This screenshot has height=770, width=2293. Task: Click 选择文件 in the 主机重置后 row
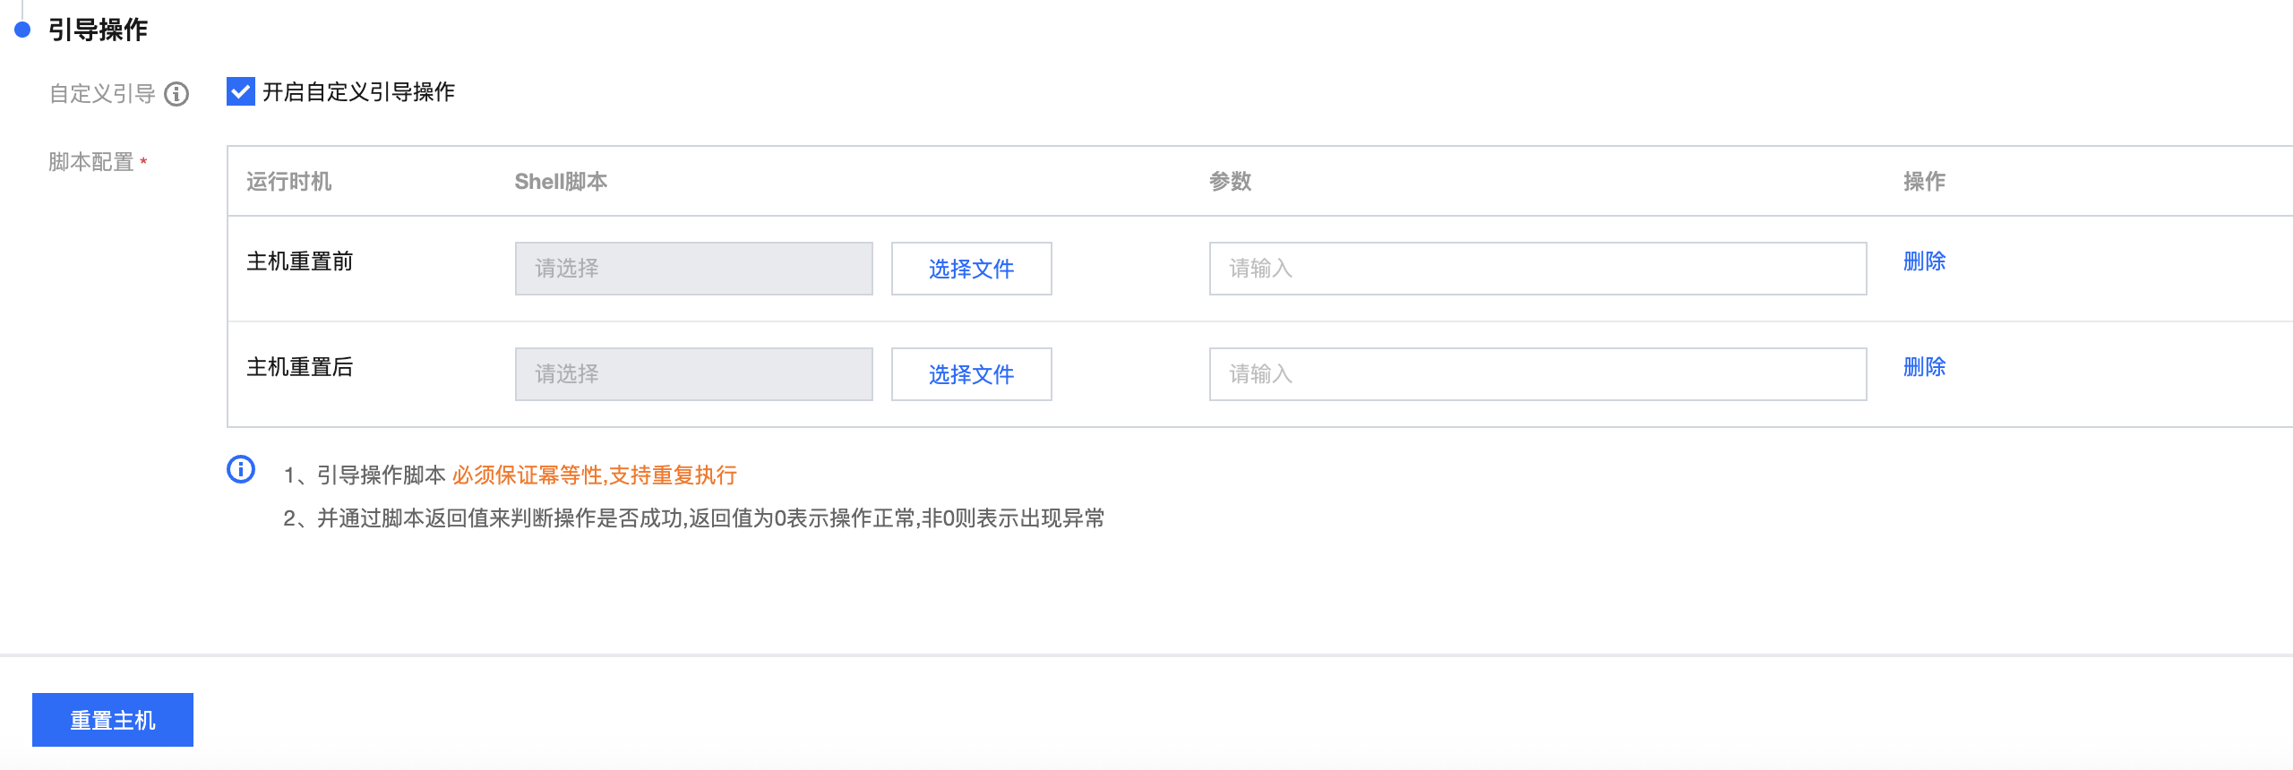[971, 374]
